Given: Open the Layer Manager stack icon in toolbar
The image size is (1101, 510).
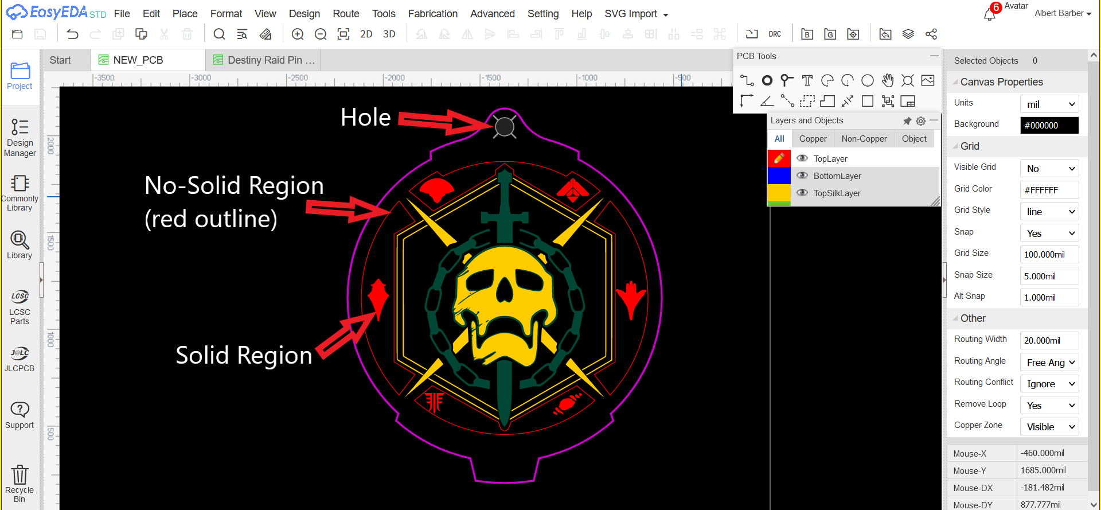Looking at the screenshot, I should pos(908,34).
